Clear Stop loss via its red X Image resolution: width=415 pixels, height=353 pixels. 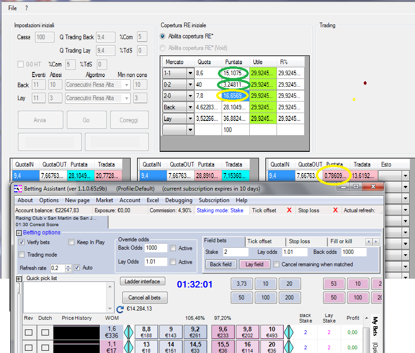tap(335, 210)
